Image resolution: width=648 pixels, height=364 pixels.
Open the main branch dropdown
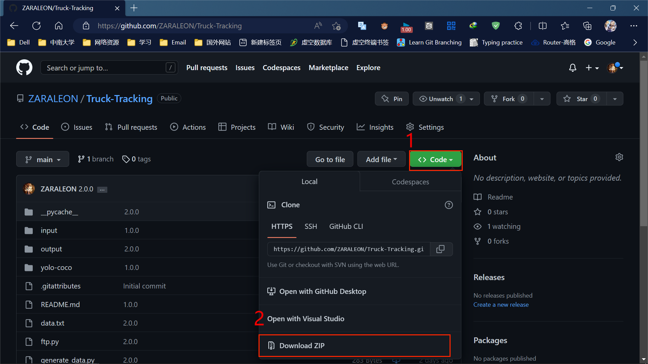coord(43,159)
